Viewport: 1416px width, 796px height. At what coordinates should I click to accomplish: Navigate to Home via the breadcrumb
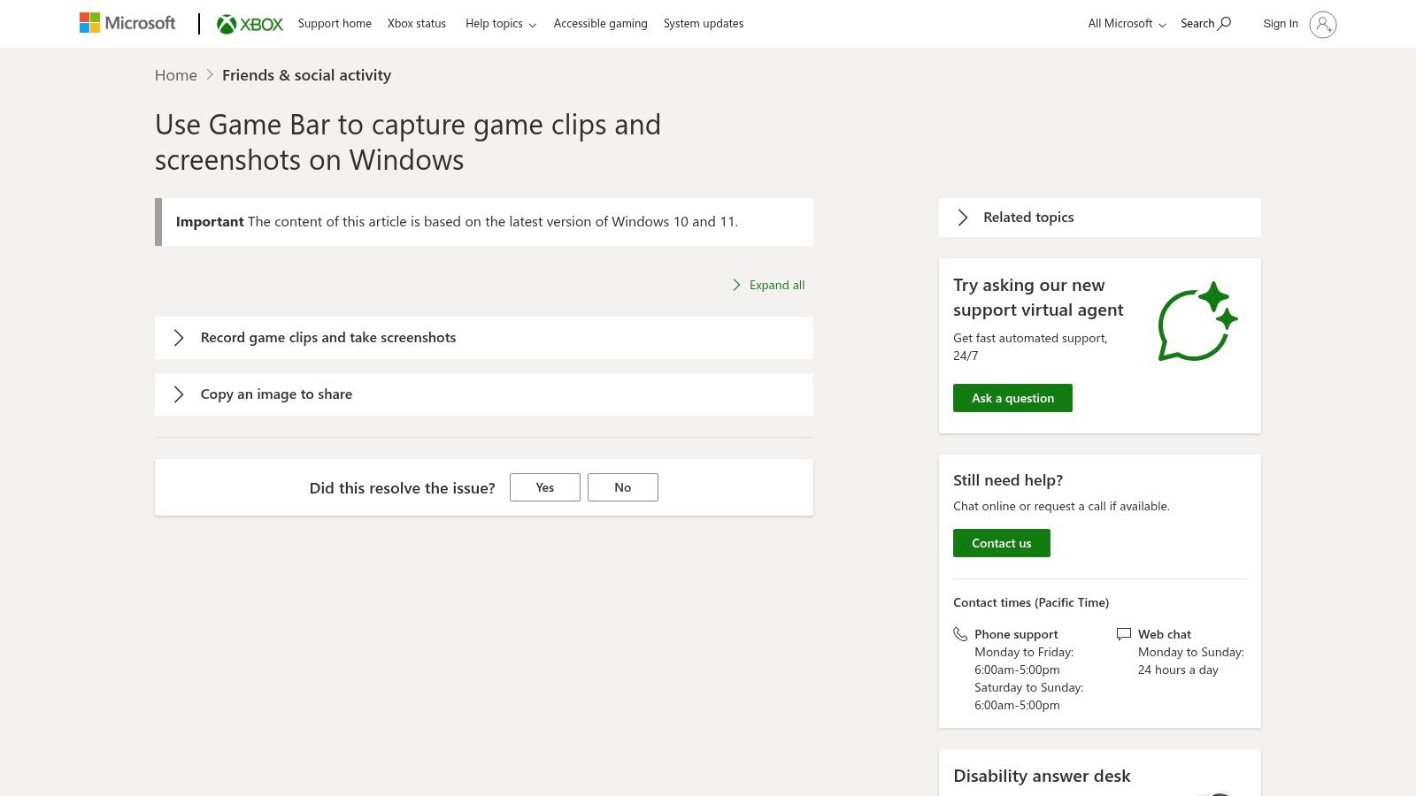[175, 74]
